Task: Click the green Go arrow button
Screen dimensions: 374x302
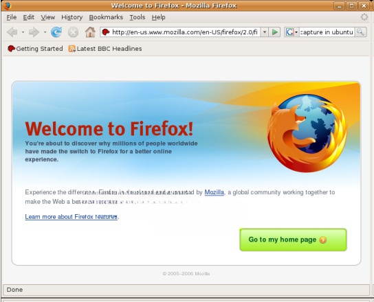Action: [x=274, y=32]
